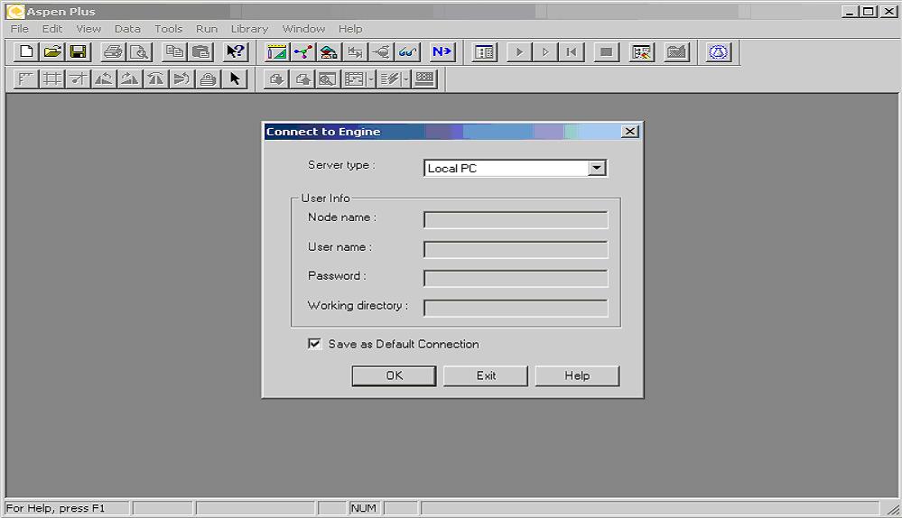This screenshot has height=518, width=902.
Task: Click the eyeglasses Data Browser icon
Action: 407,52
